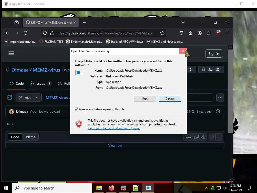Screen dimensions: 257x193
Task: Open Firefox View icon in tab bar
Action: (x=17, y=22)
